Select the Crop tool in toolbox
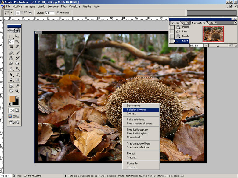 [x=11, y=47]
